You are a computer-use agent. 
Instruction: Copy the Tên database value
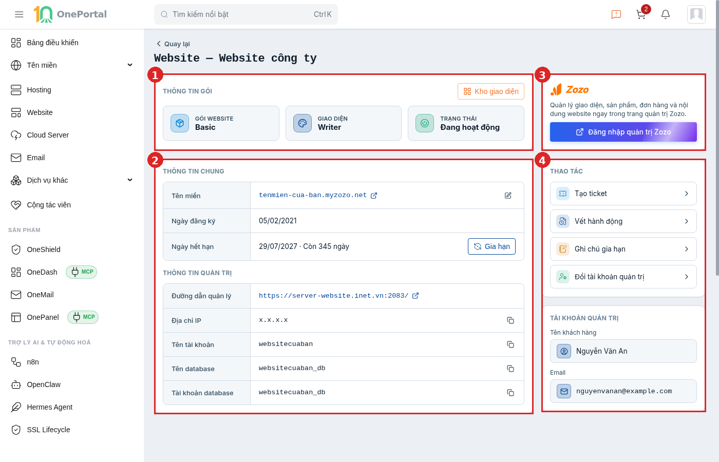tap(510, 369)
